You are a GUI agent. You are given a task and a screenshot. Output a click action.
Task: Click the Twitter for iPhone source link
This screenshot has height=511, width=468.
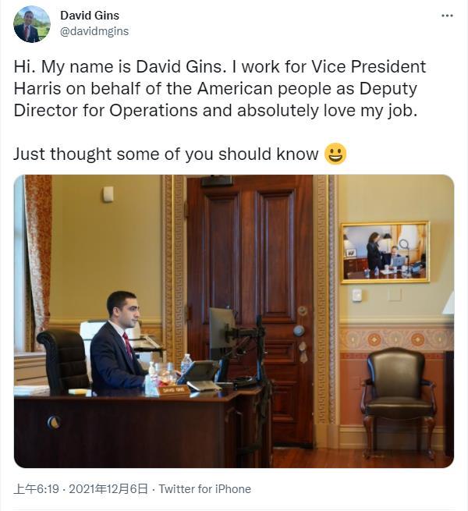click(205, 489)
